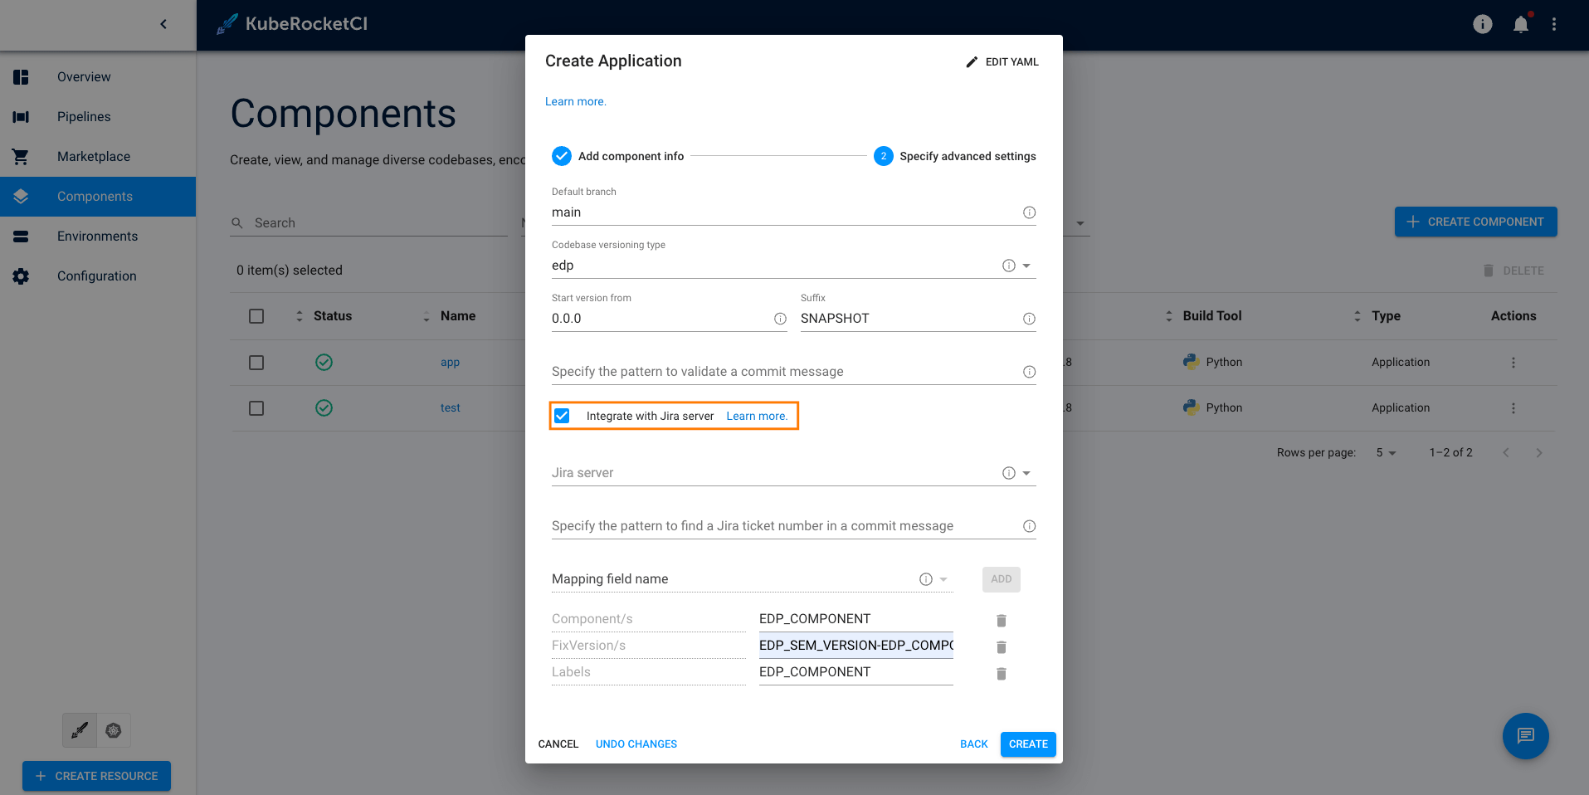This screenshot has width=1589, height=795.
Task: Open the Components section in the sidebar
Action: pyautogui.click(x=94, y=196)
